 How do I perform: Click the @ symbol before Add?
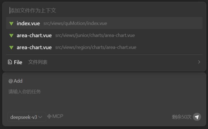(x=11, y=81)
